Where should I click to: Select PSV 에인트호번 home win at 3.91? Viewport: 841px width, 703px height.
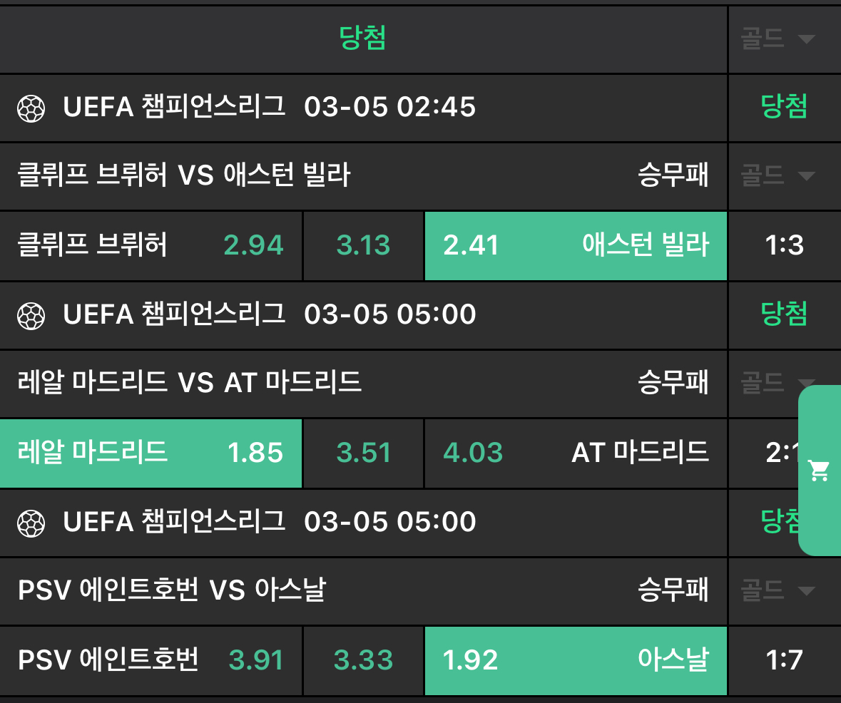coord(151,661)
